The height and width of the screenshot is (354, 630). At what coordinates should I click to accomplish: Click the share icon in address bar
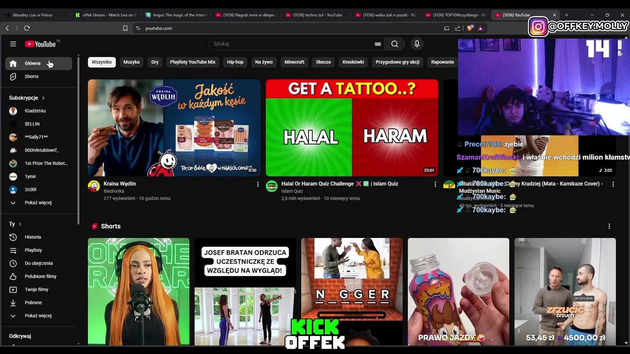pos(458,28)
